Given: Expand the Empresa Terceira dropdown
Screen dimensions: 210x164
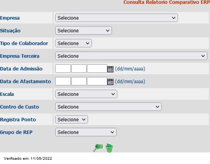Looking at the screenshot, I should [x=131, y=56].
